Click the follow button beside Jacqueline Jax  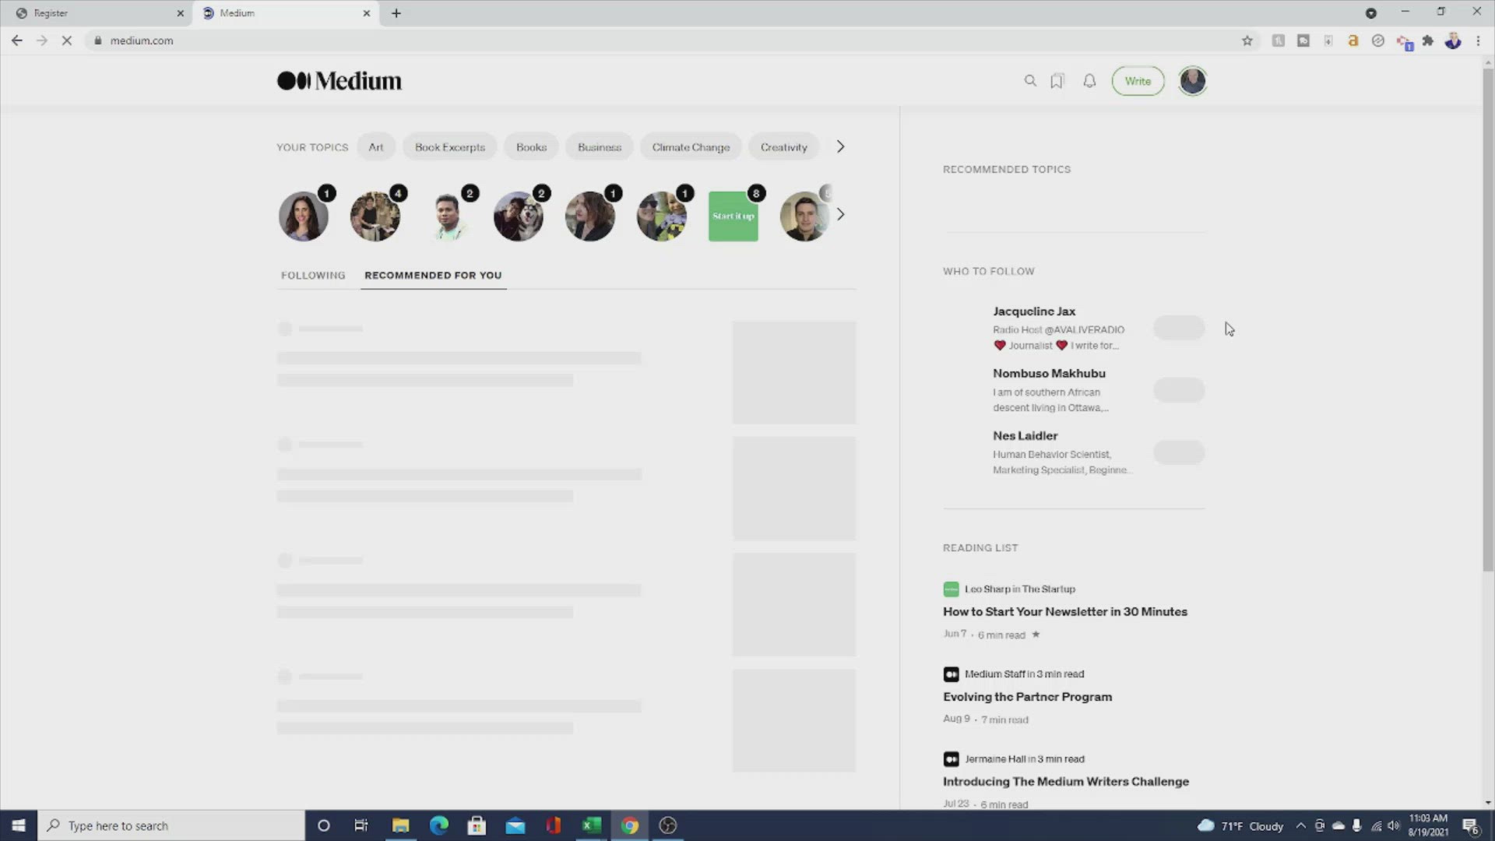1179,328
